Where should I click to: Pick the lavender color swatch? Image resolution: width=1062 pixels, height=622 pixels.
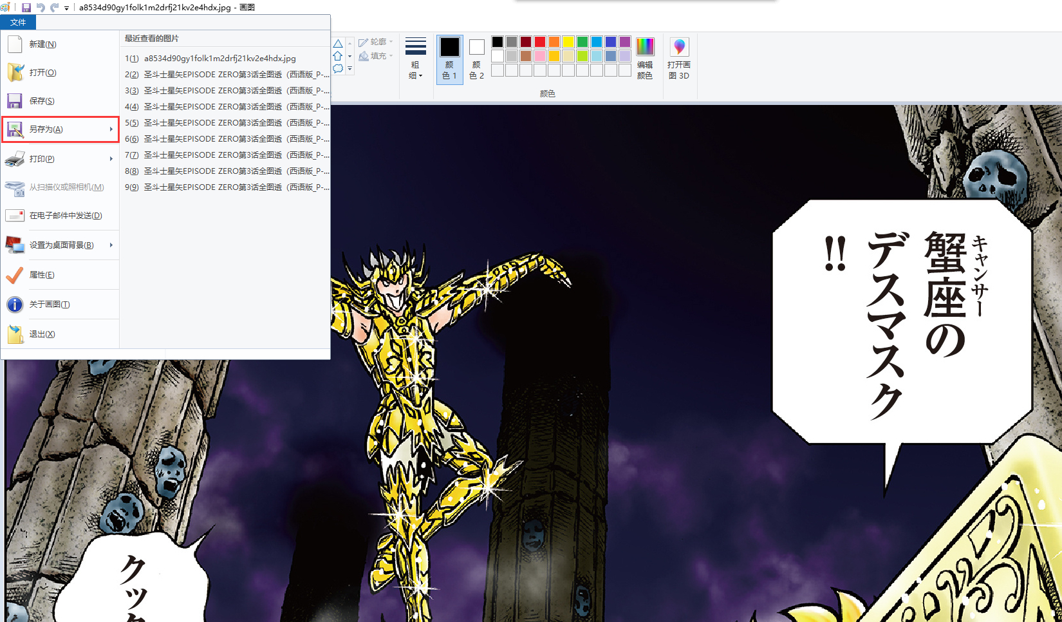[625, 56]
